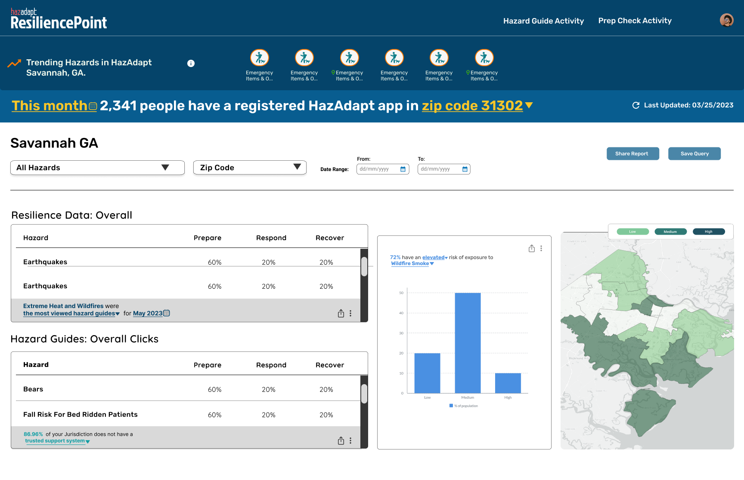Click the refresh icon beside Last Updated

coord(636,105)
